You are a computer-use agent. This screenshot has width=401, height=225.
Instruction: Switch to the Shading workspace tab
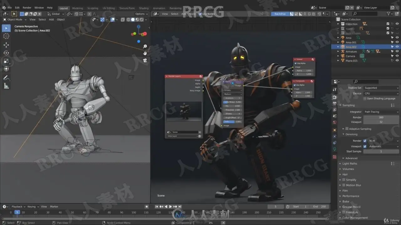[144, 8]
